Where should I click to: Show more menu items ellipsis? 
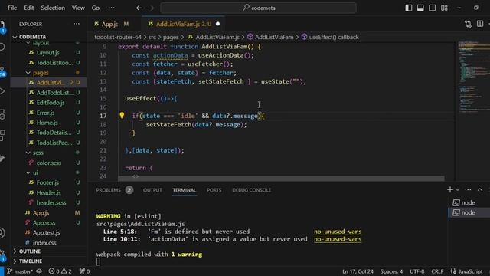[111, 8]
